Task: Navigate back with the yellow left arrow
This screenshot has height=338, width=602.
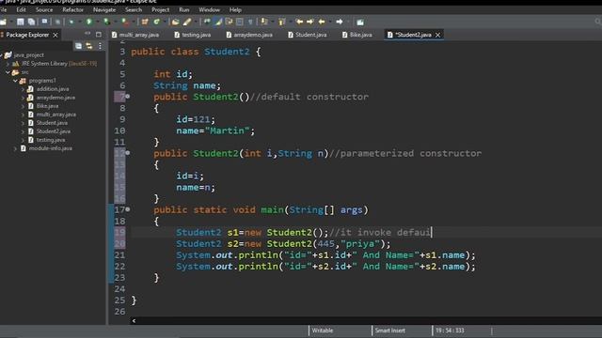Action: pyautogui.click(x=322, y=22)
